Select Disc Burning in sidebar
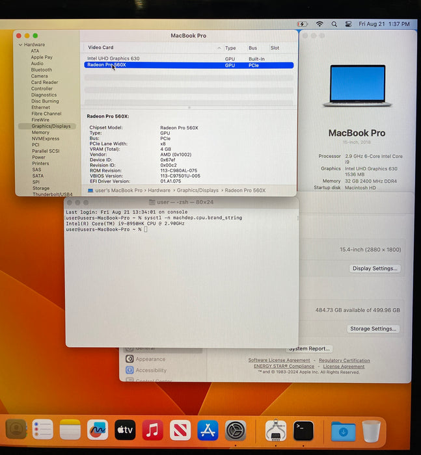421x455 pixels. [45, 101]
